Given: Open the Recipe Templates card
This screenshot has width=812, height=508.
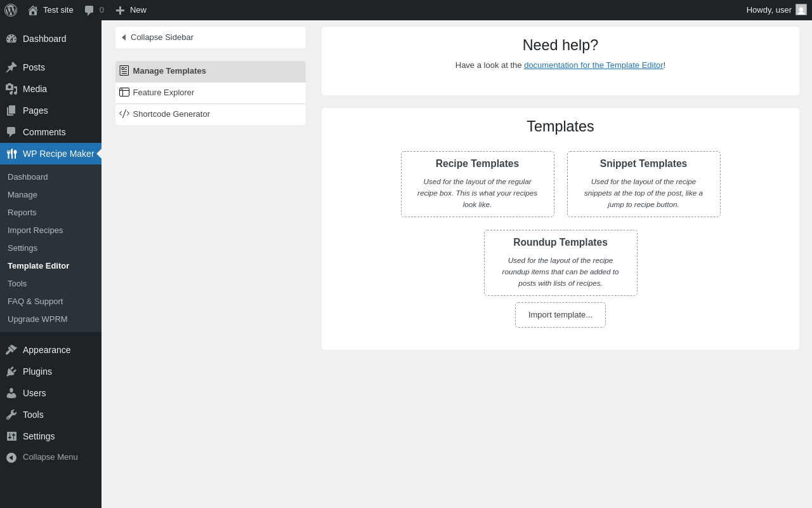Looking at the screenshot, I should click(478, 184).
